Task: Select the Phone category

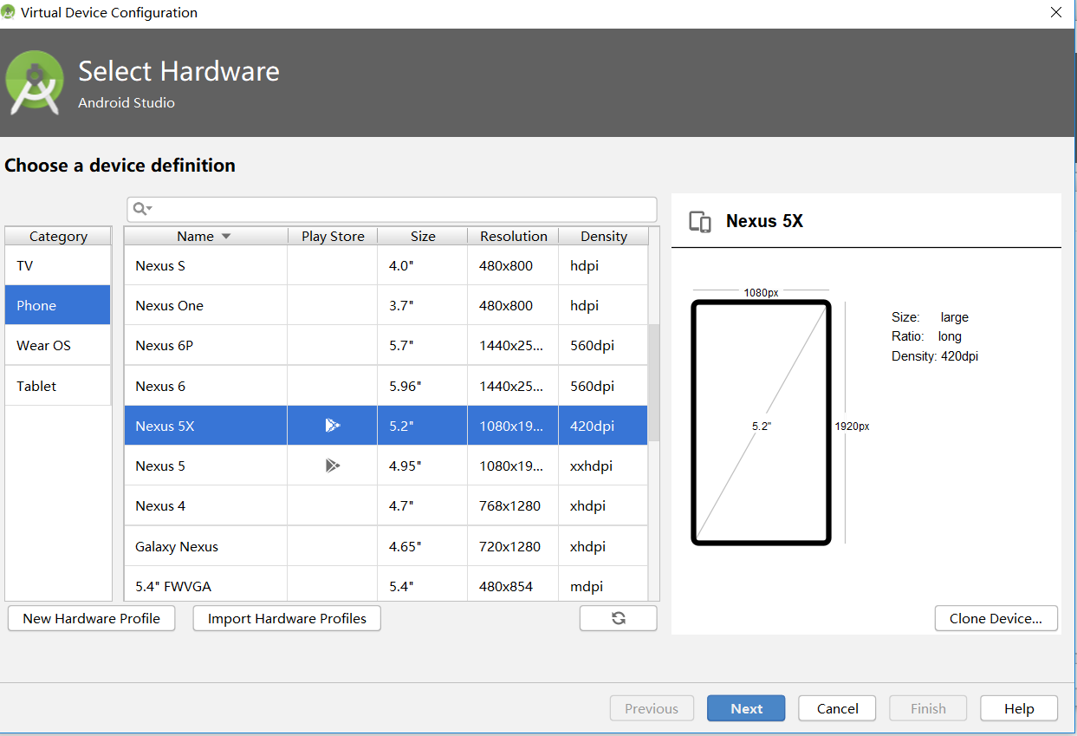Action: pos(58,305)
